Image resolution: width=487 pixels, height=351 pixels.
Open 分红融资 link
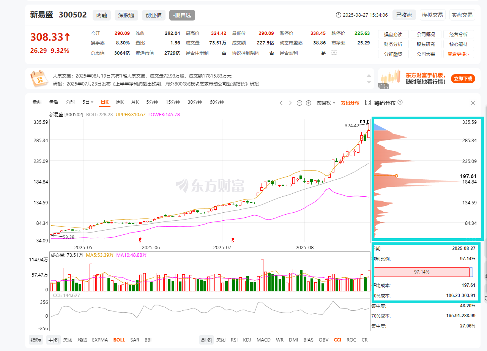click(x=393, y=54)
